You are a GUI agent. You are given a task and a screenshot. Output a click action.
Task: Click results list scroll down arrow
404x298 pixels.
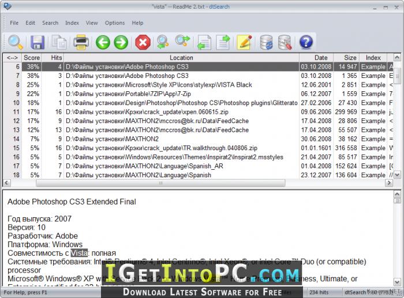[397, 175]
